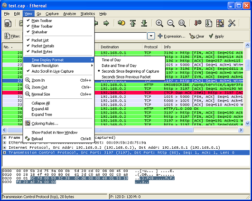Screen dimensions: 252x201
Task: Select Seconds Since Beginning of Capture
Action: click(130, 71)
